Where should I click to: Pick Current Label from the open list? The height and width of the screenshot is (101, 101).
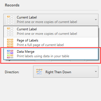tap(51, 31)
